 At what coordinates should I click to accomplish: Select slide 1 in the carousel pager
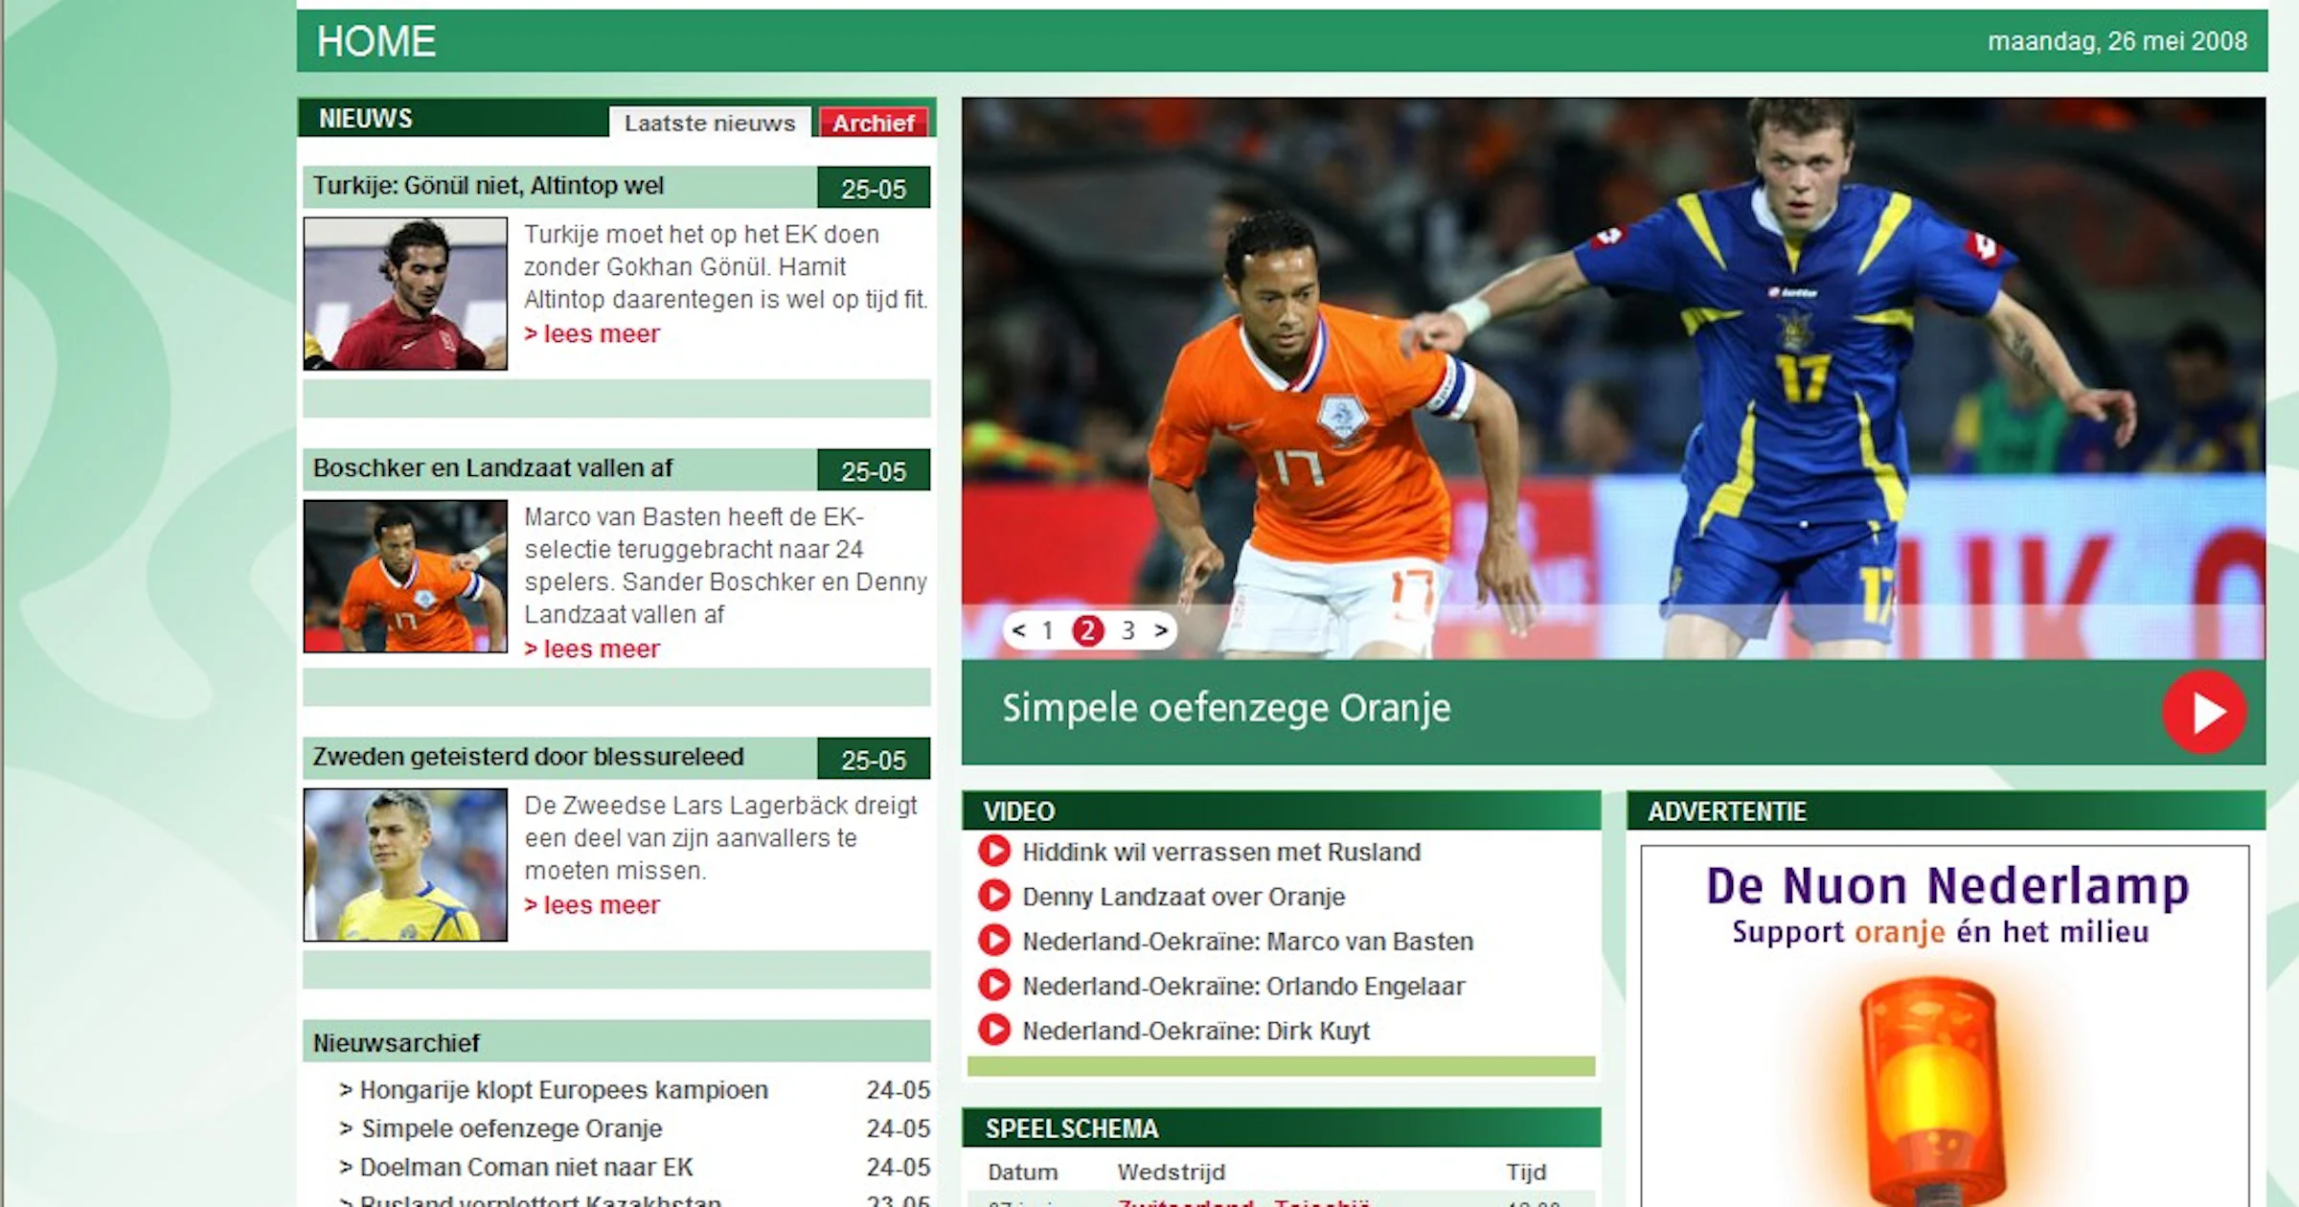1048,630
